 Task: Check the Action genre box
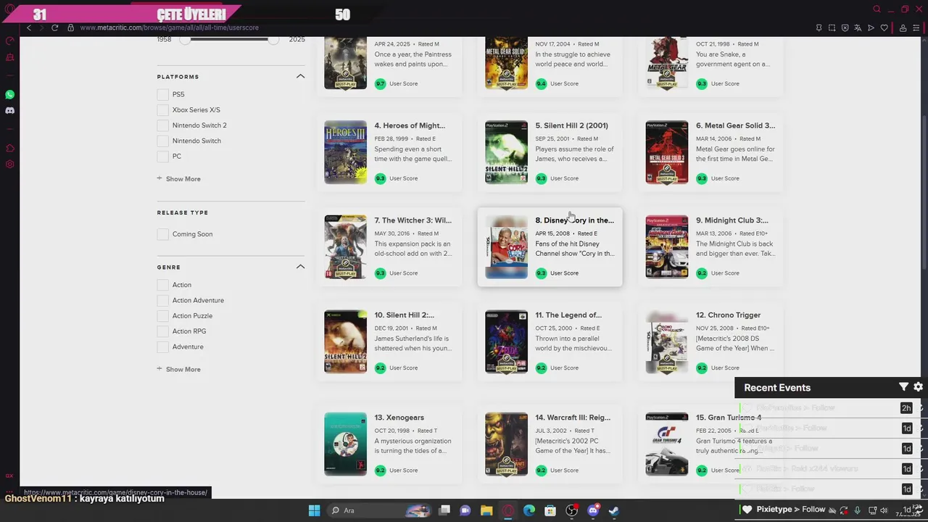[x=163, y=285]
